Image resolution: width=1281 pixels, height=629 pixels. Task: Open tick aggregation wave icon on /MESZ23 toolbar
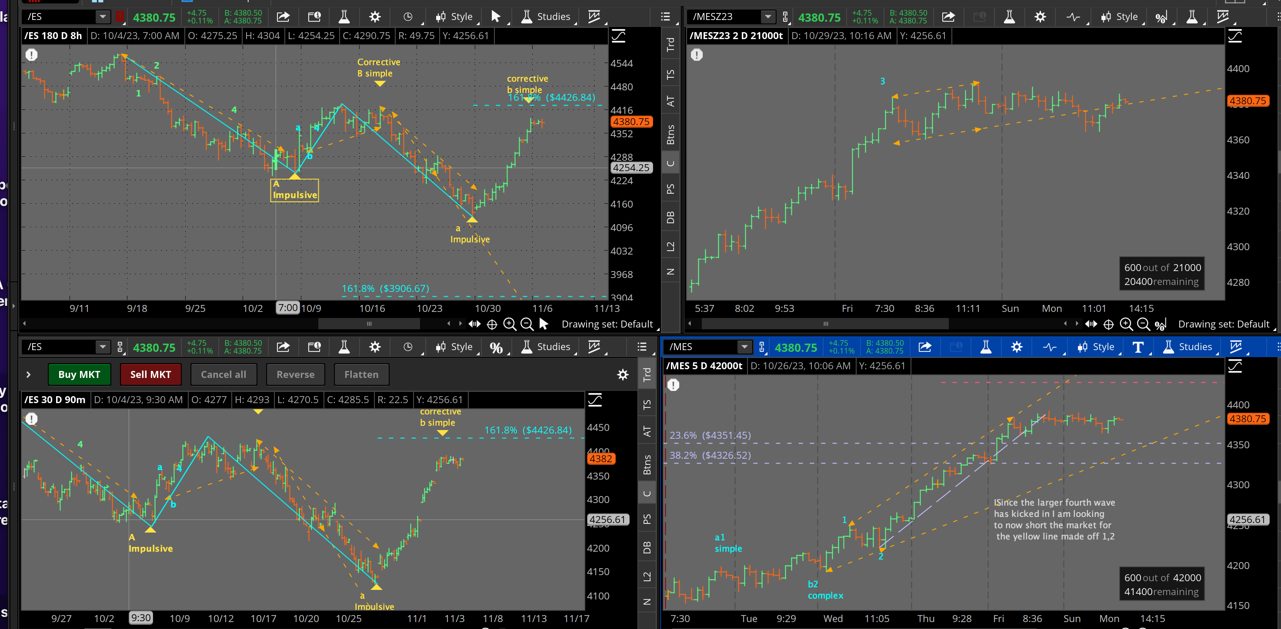(x=1073, y=17)
